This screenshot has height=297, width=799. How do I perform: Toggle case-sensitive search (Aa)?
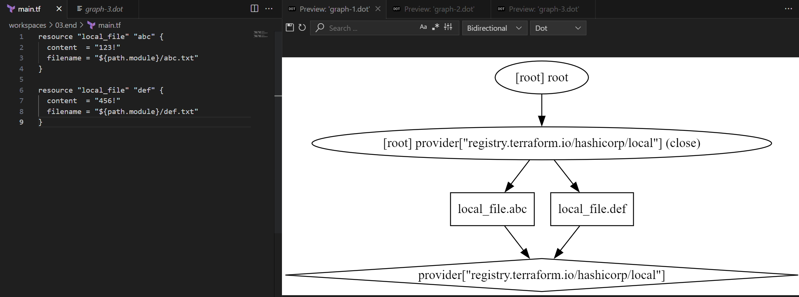(423, 27)
